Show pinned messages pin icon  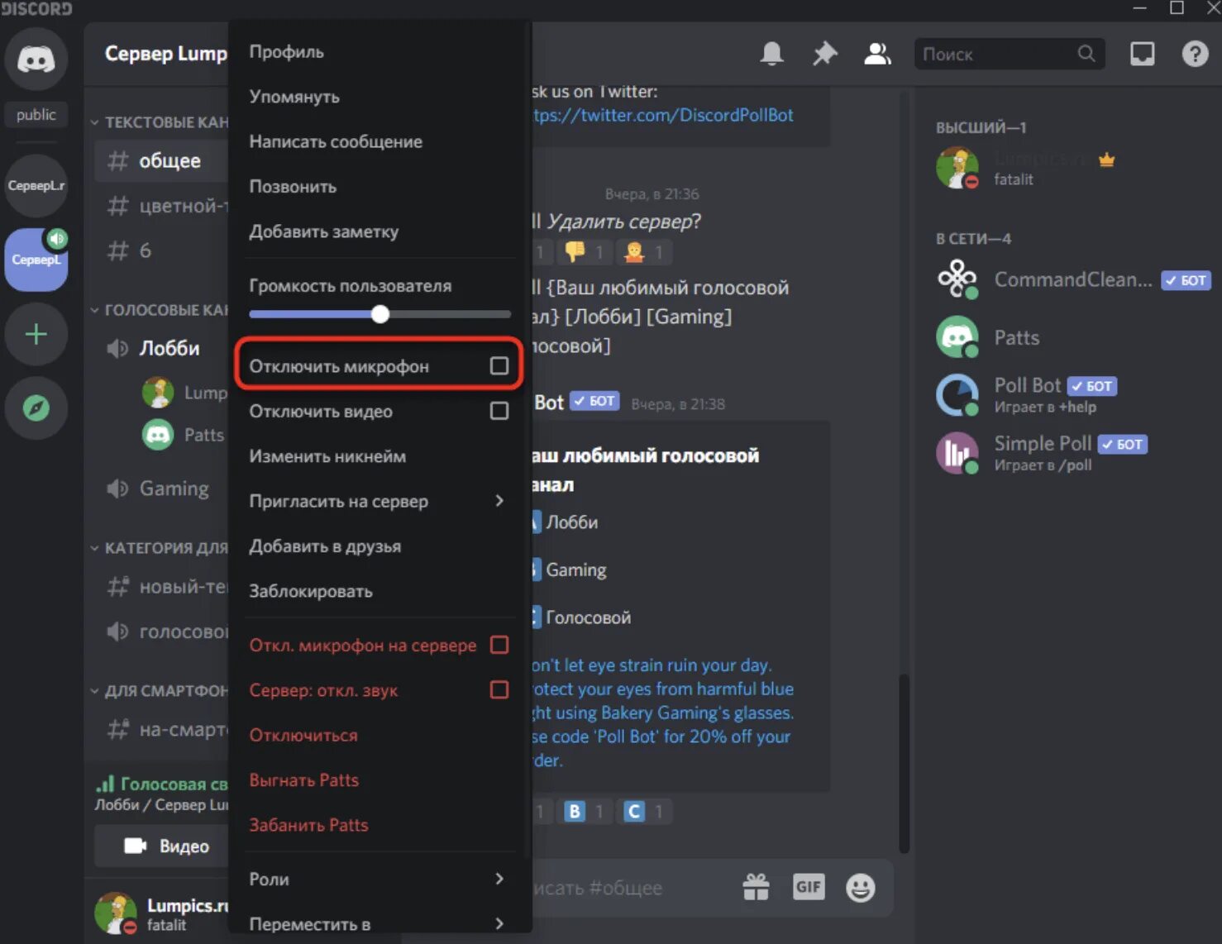tap(824, 54)
